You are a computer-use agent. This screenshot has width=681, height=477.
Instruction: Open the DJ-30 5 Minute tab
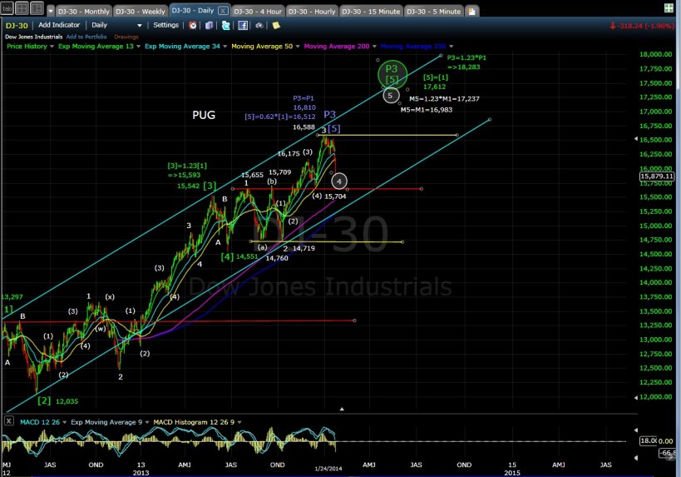click(x=434, y=12)
